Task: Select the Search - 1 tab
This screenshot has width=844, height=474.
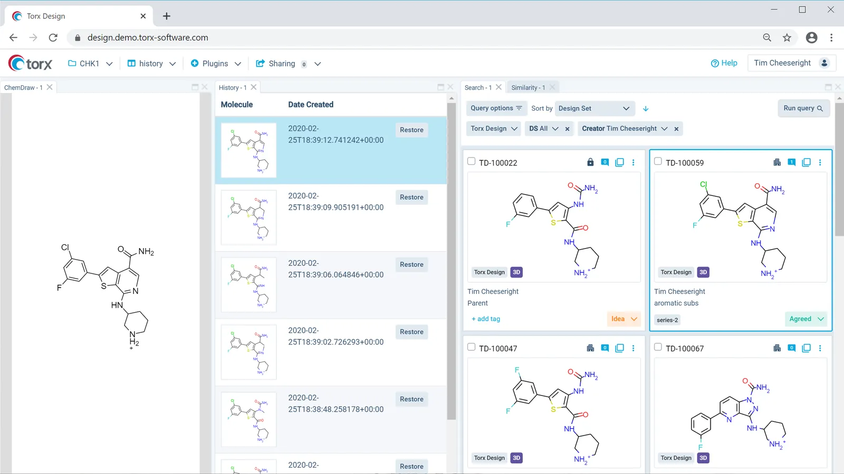Action: pos(478,87)
